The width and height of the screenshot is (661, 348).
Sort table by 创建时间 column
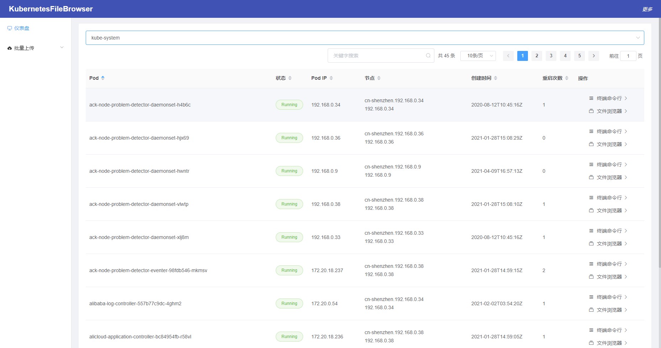[x=496, y=78]
